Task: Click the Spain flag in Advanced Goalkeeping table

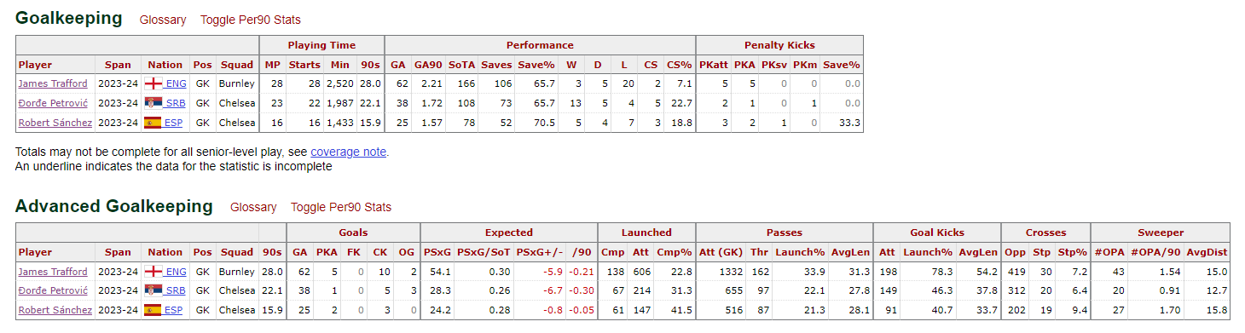Action: pos(153,311)
